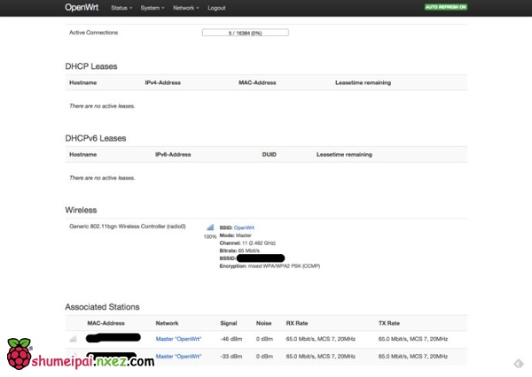Click the arrow icon at bottom right
This screenshot has width=532, height=377.
click(x=515, y=362)
